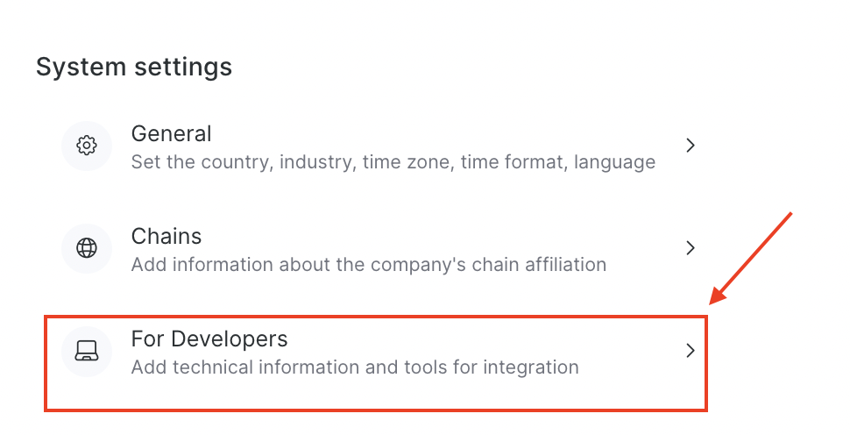Click the globe icon beside Chains
The height and width of the screenshot is (435, 850).
click(x=87, y=248)
